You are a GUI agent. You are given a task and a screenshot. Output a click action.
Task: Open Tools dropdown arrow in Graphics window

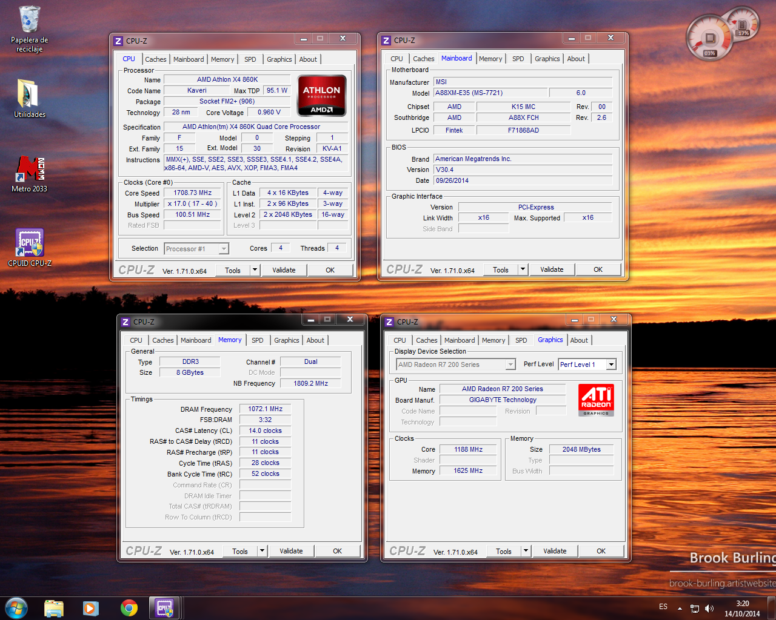[x=526, y=551]
